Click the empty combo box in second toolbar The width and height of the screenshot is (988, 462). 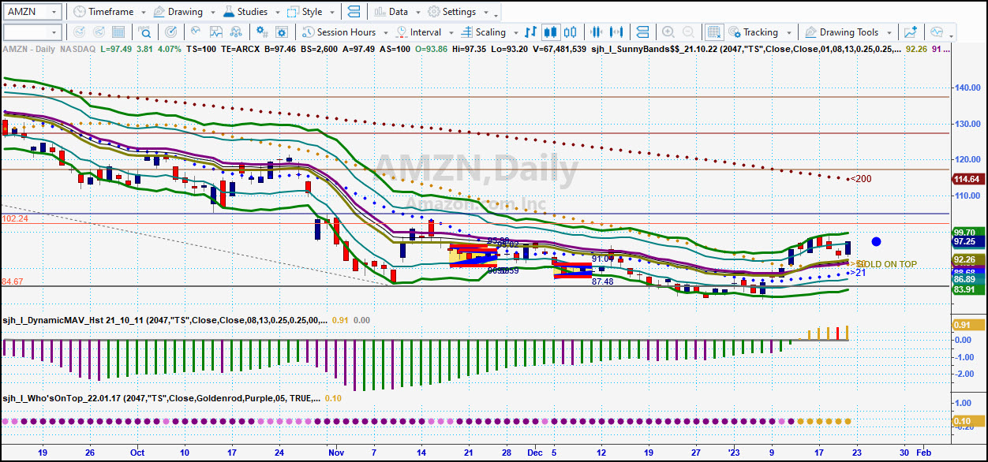[x=32, y=32]
